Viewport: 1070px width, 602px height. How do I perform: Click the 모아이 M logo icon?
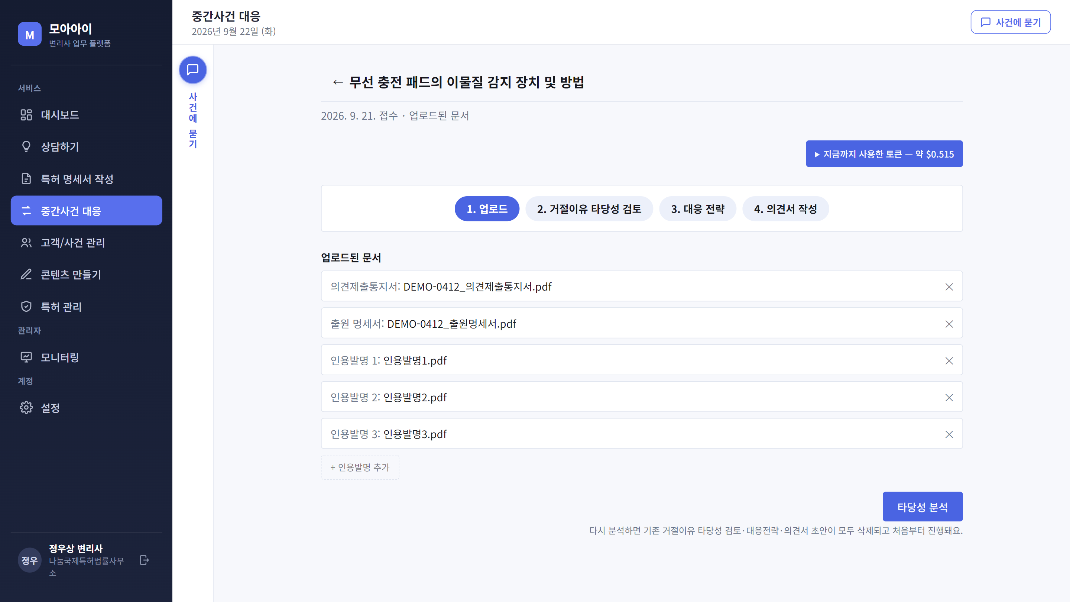29,34
